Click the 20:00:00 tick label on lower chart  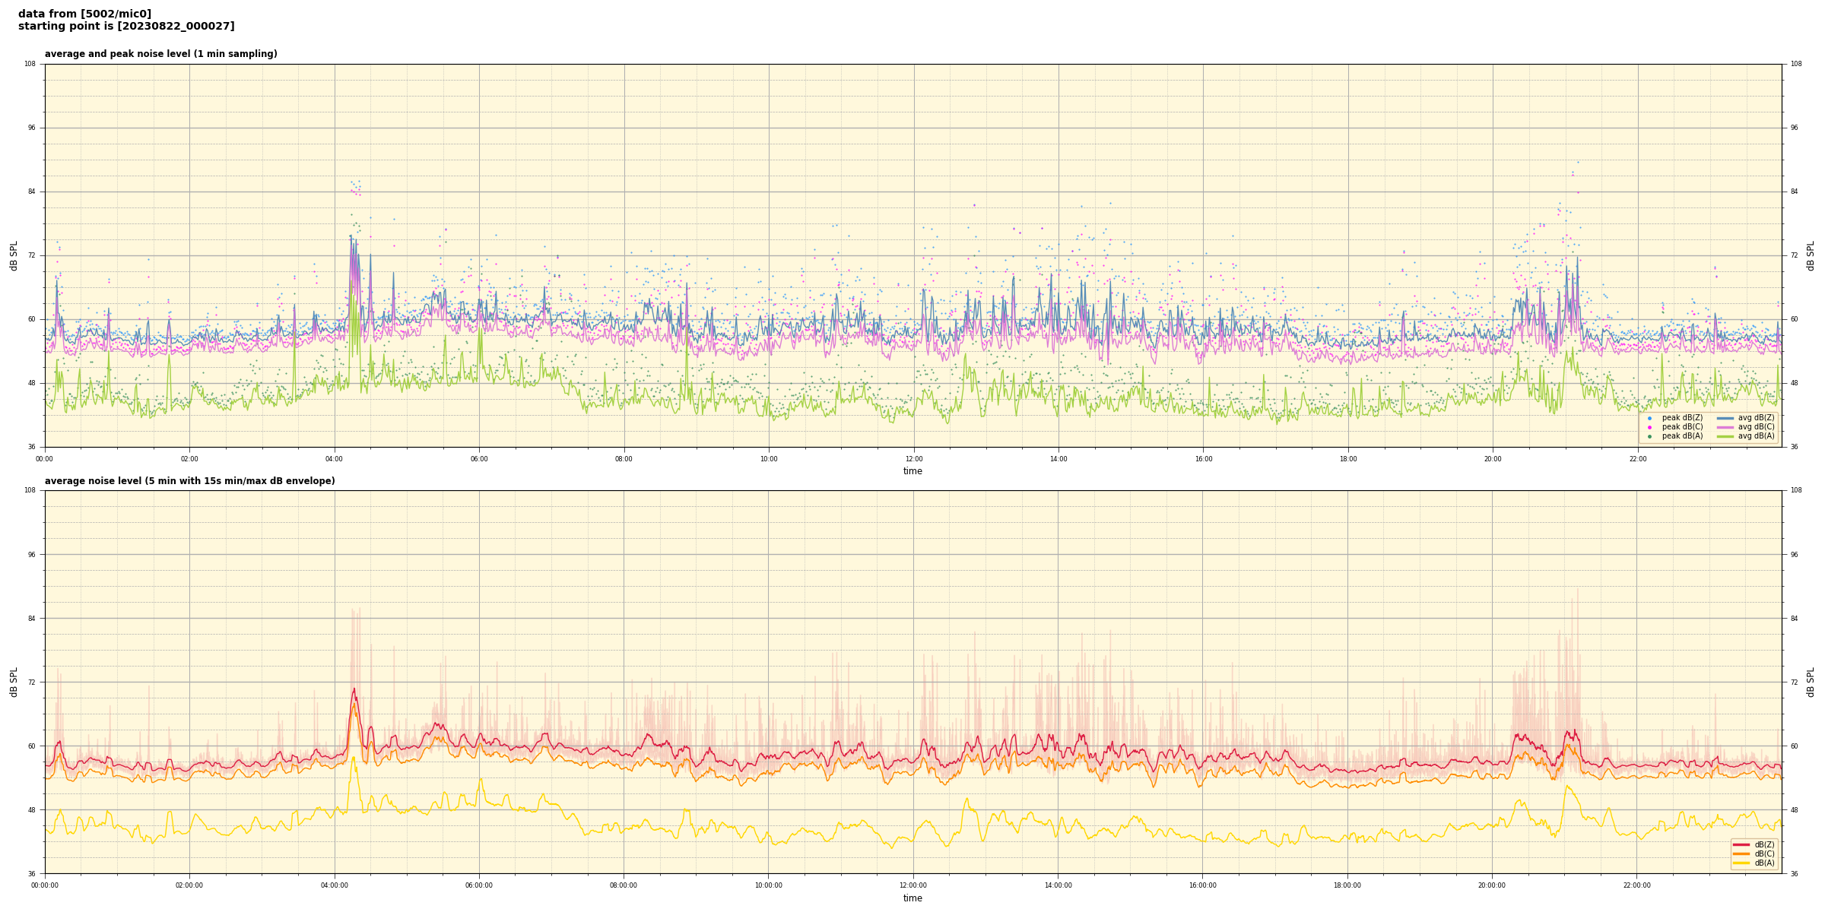pos(1491,885)
